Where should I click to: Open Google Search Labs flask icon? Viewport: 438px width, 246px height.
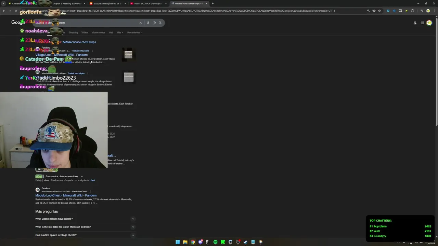(x=415, y=23)
